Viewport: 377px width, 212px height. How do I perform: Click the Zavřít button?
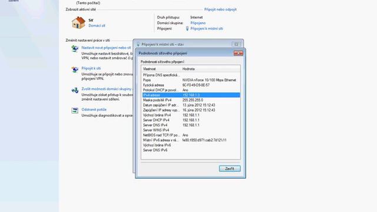[x=230, y=169]
